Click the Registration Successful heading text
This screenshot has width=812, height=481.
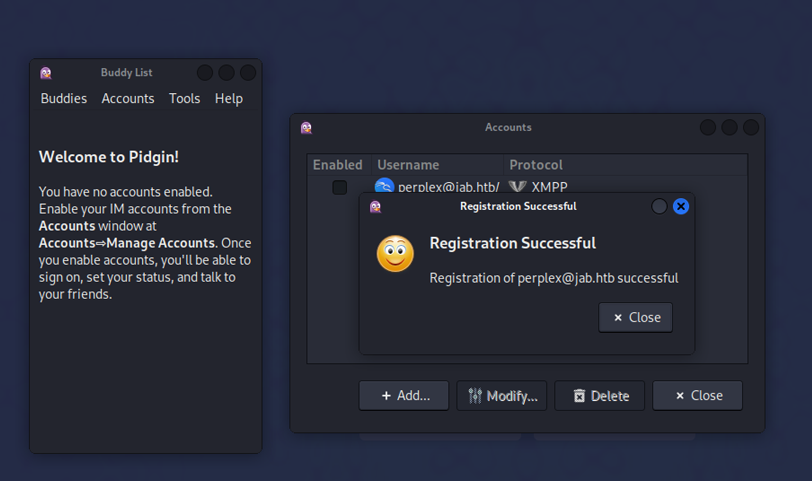click(513, 243)
